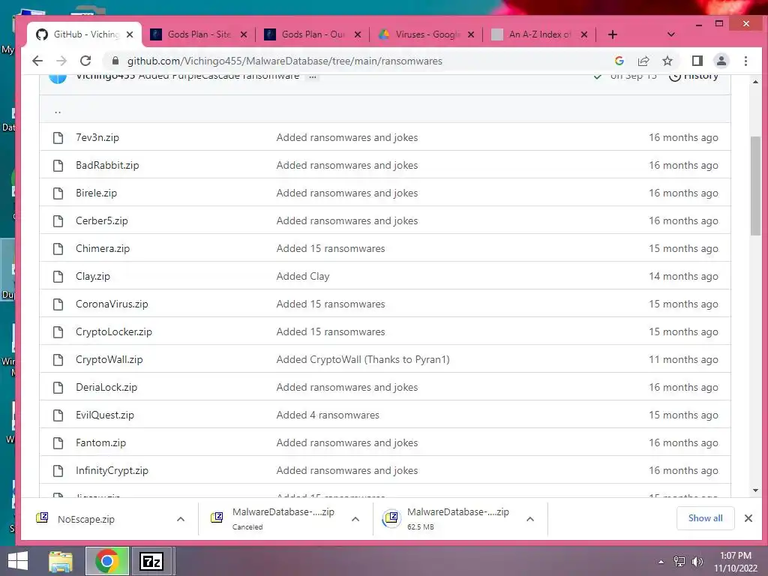Close the Gods Plan - Site tab
Viewport: 768px width, 576px height.
pyautogui.click(x=244, y=34)
